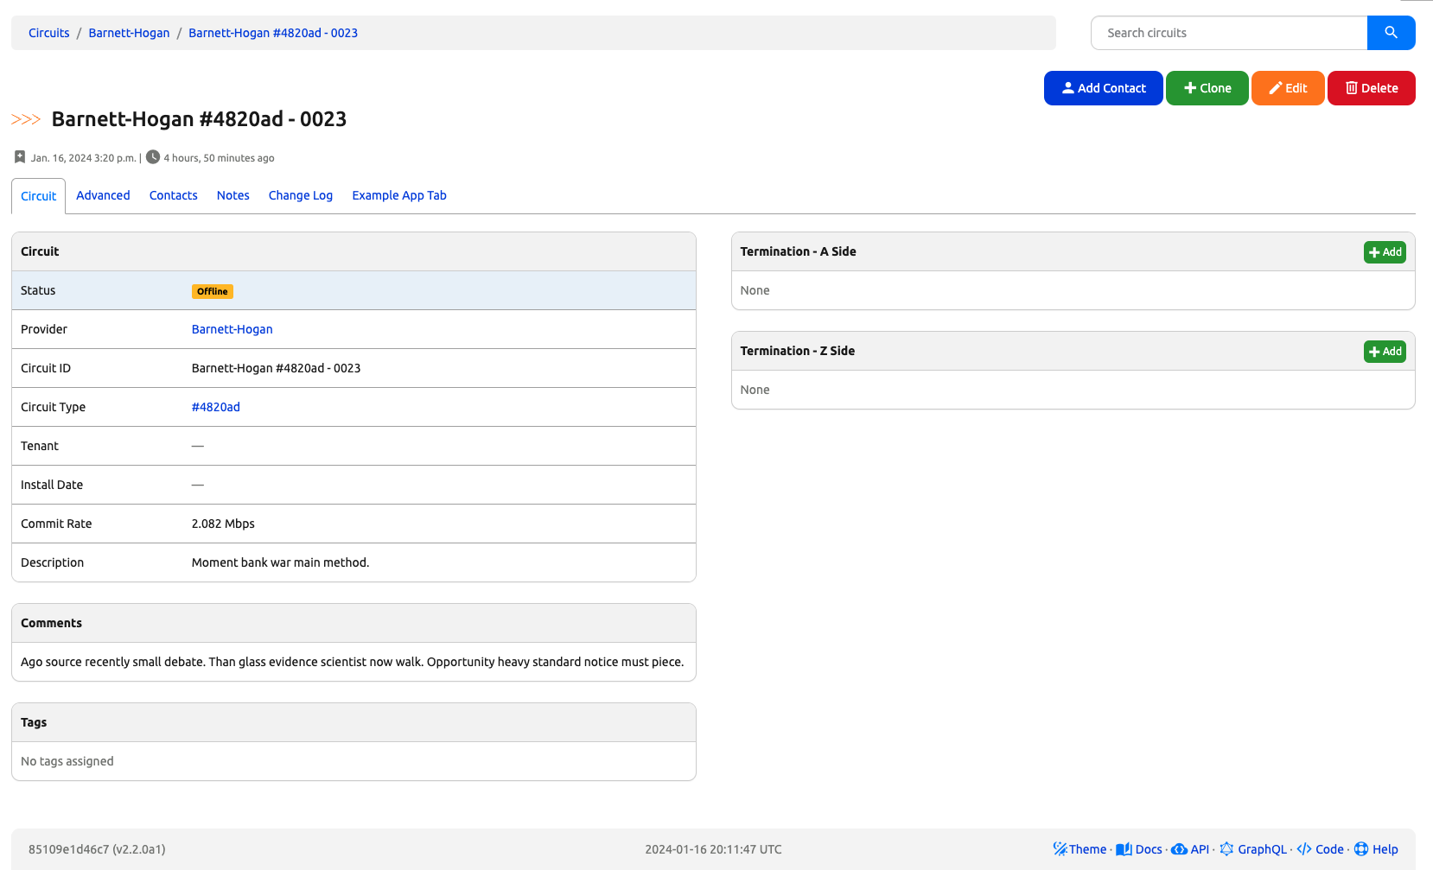Add a Termination A Side
The width and height of the screenshot is (1433, 870).
1385,252
